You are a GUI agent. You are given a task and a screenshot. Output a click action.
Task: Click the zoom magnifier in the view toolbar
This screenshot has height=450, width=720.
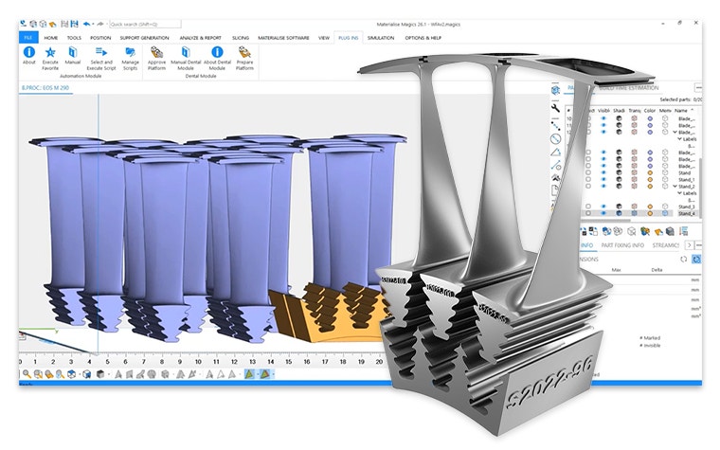tap(27, 374)
